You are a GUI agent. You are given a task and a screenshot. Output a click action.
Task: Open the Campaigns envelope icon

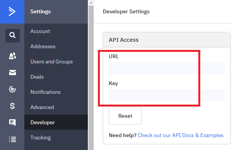[x=13, y=73]
